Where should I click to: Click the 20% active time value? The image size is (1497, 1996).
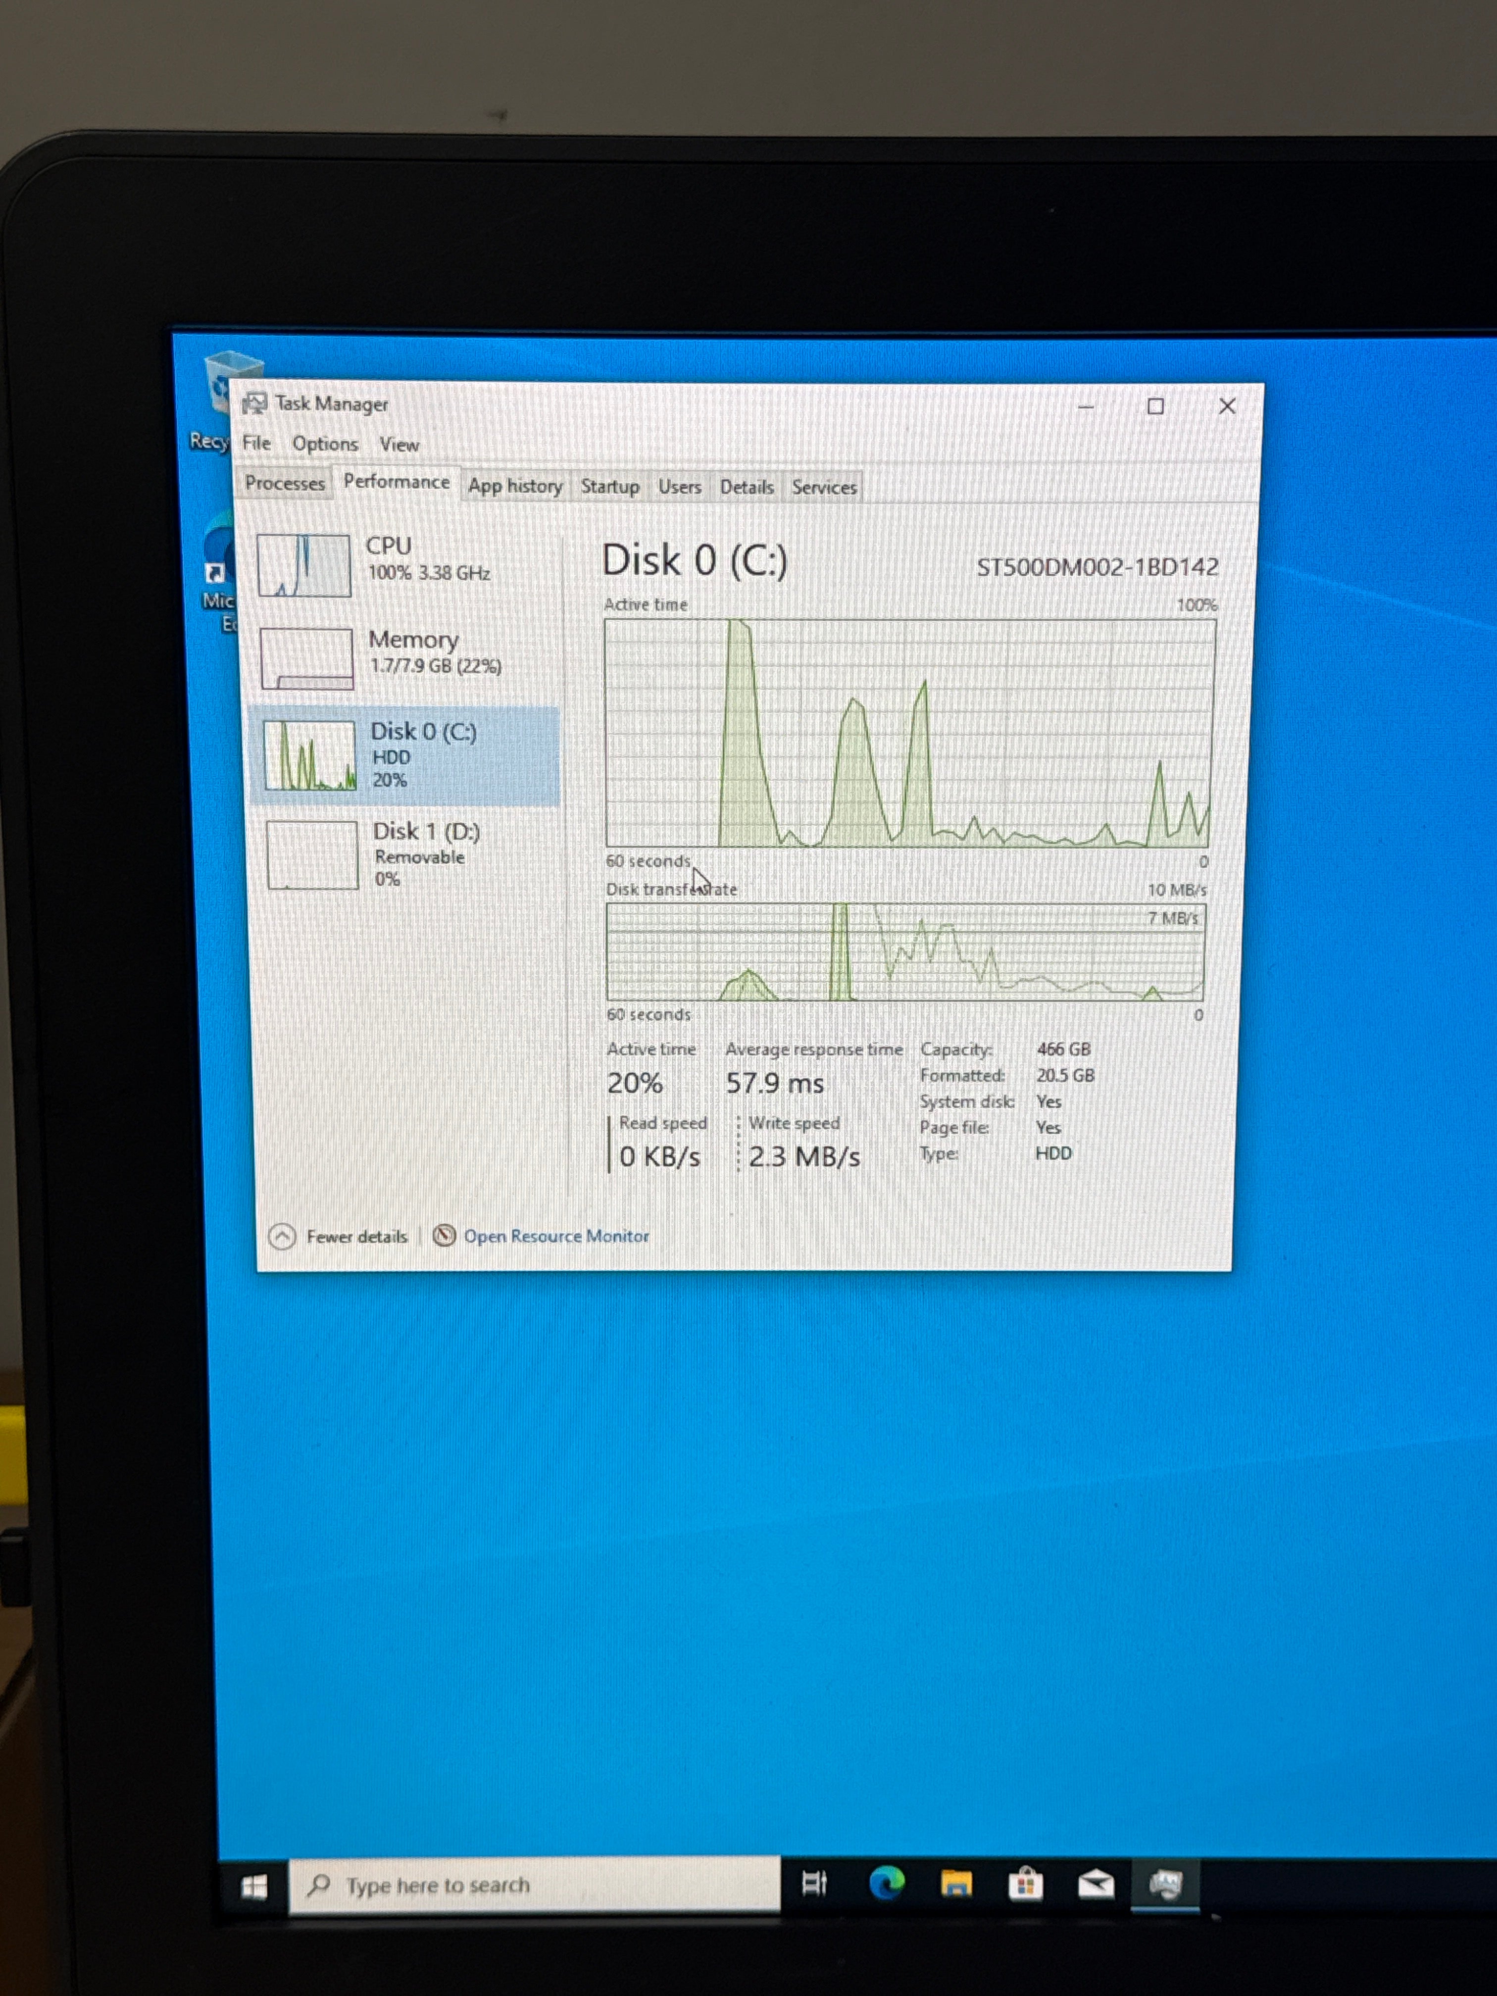coord(634,1083)
